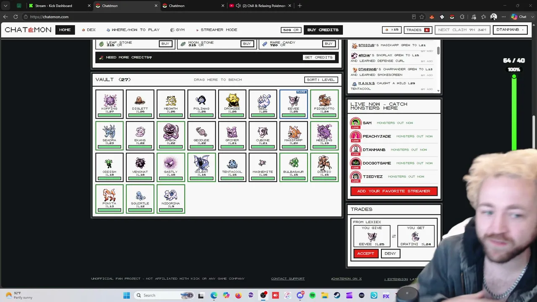Click the Windows taskbar Search box
The height and width of the screenshot is (302, 537).
pos(164,295)
